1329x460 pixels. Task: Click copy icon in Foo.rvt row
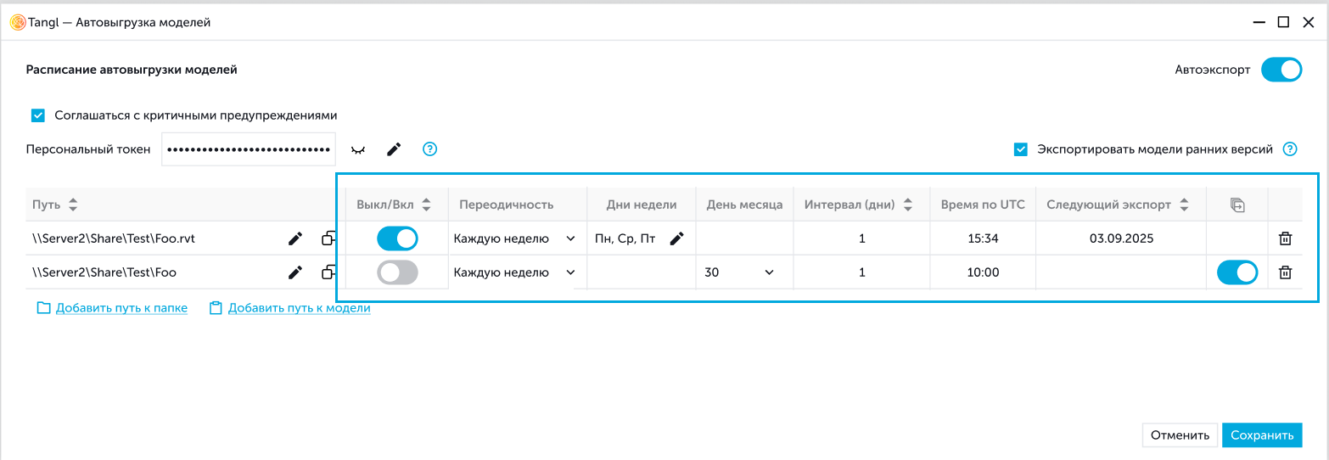coord(328,239)
